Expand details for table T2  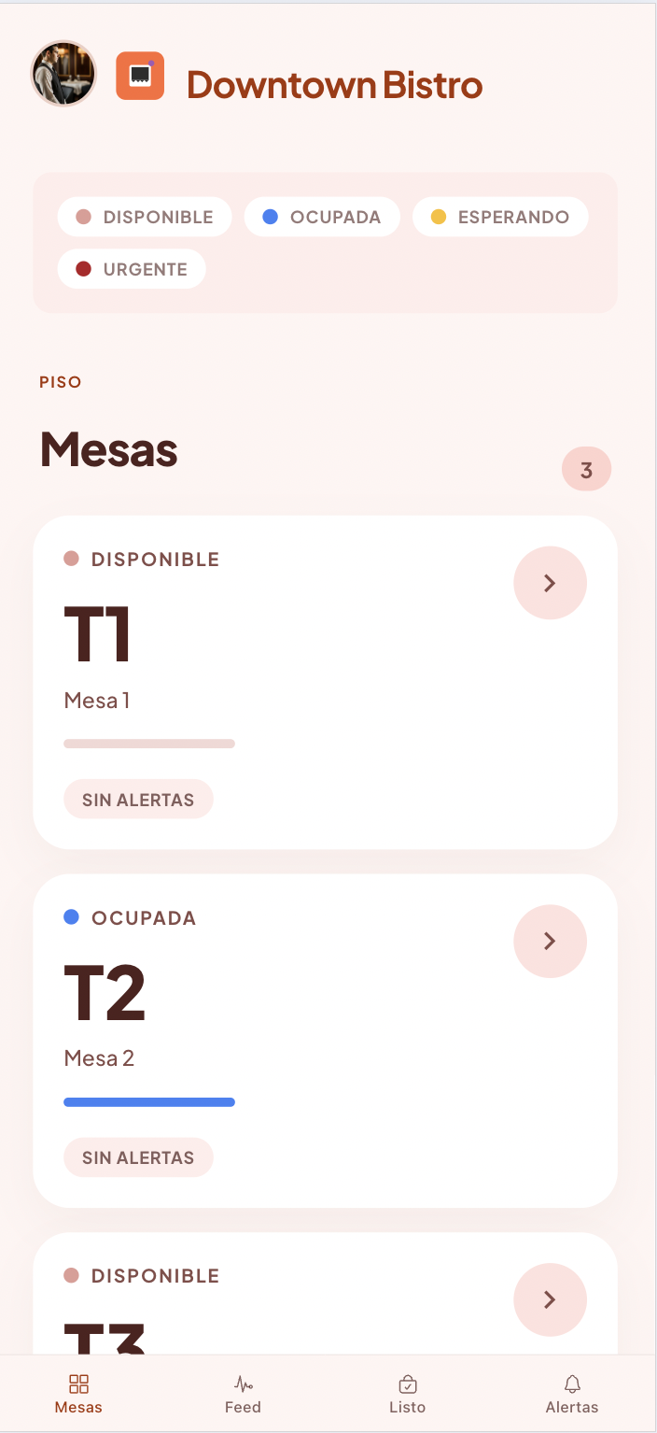coord(550,941)
